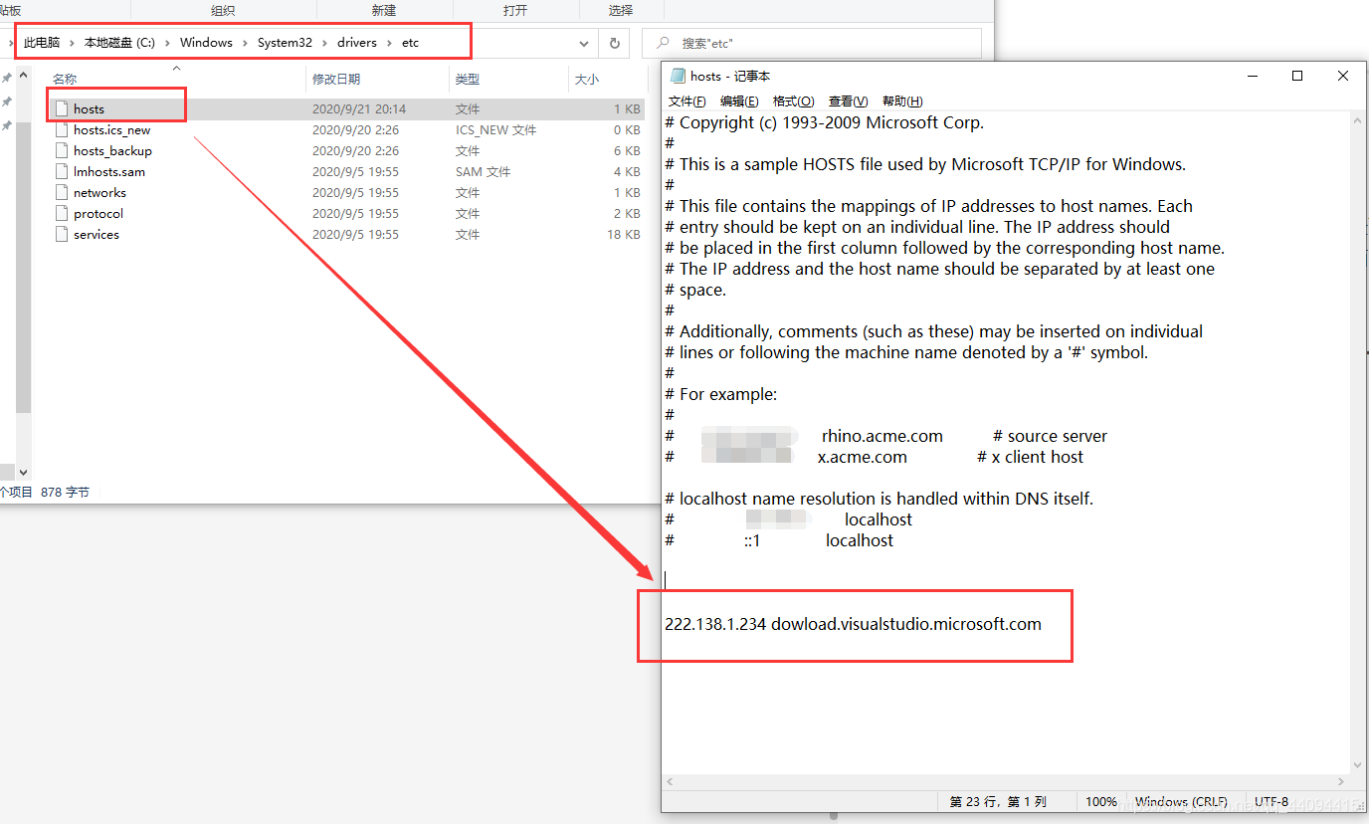
Task: Click the Windows (CRLF) status entry
Action: click(x=1181, y=801)
